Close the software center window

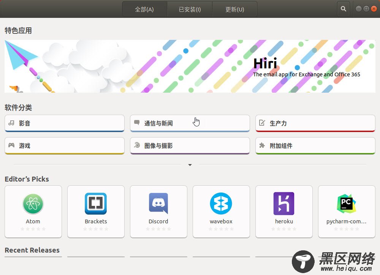click(x=374, y=9)
